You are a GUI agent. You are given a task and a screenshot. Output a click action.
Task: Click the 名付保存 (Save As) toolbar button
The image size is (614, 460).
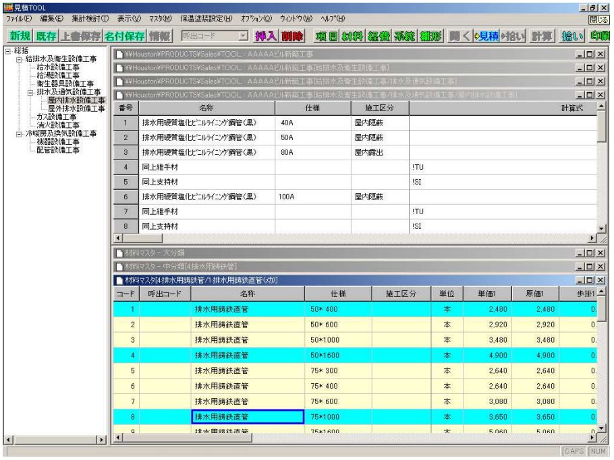click(123, 35)
